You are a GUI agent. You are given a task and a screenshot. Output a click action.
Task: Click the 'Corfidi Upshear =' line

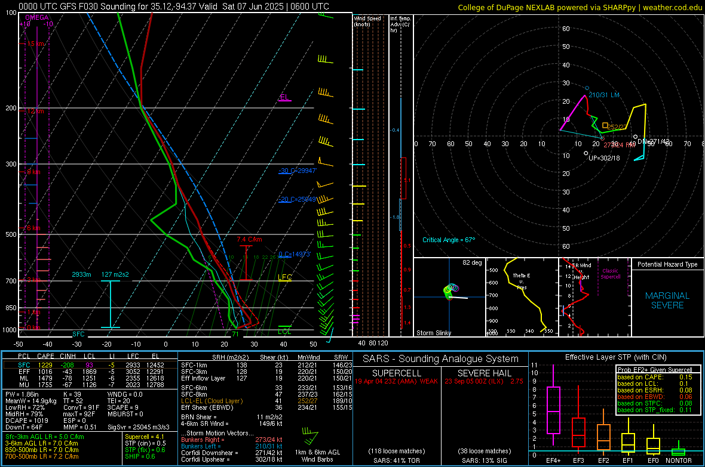tap(232, 459)
